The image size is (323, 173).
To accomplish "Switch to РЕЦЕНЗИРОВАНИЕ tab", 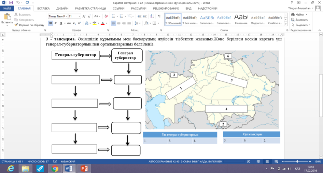I will point(166,9).
